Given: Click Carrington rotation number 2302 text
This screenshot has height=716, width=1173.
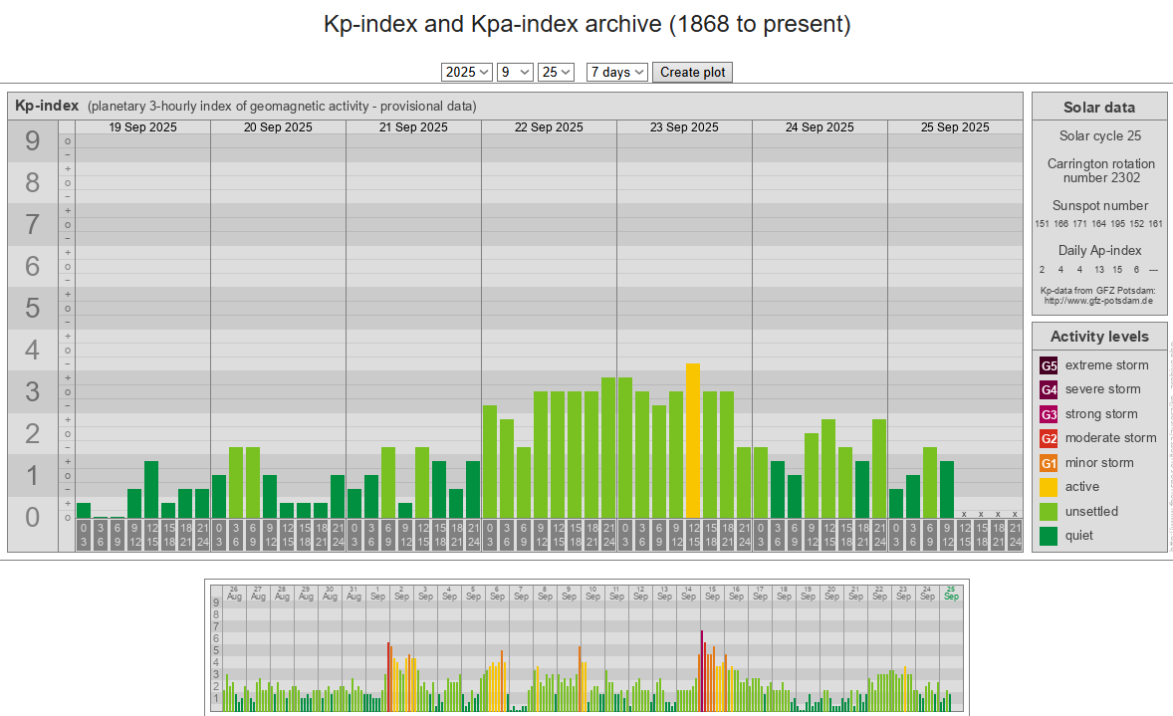Looking at the screenshot, I should point(1100,170).
